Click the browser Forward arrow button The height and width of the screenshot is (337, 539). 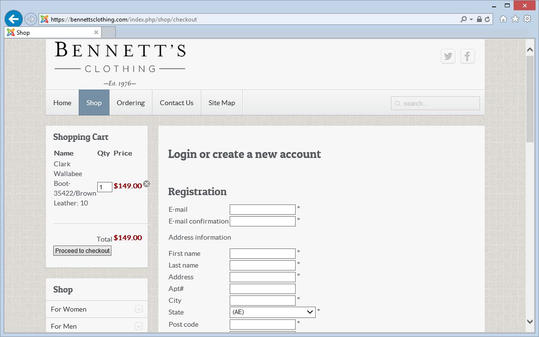pos(31,19)
